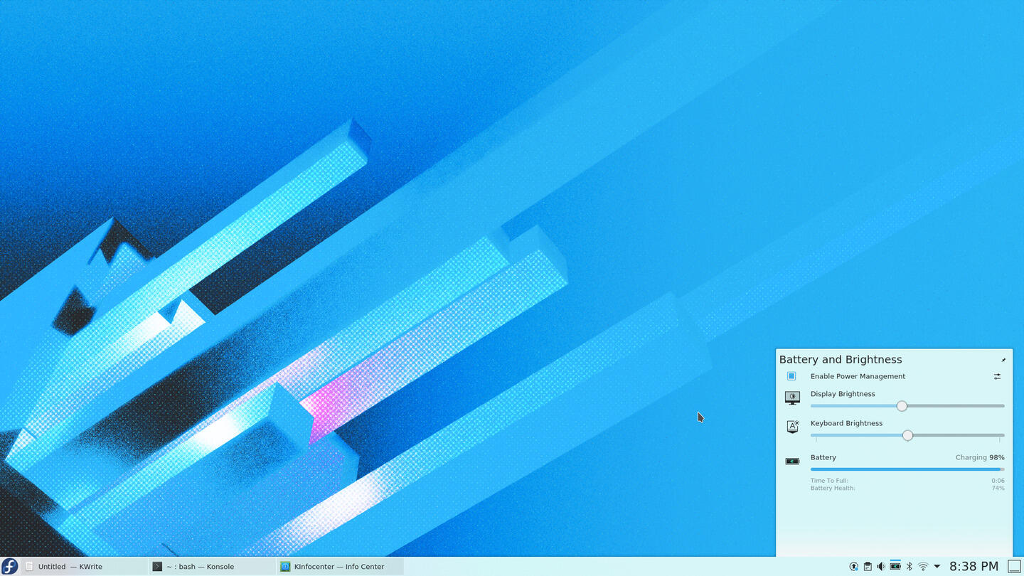Click the Battery charge progress bar

[x=907, y=469]
